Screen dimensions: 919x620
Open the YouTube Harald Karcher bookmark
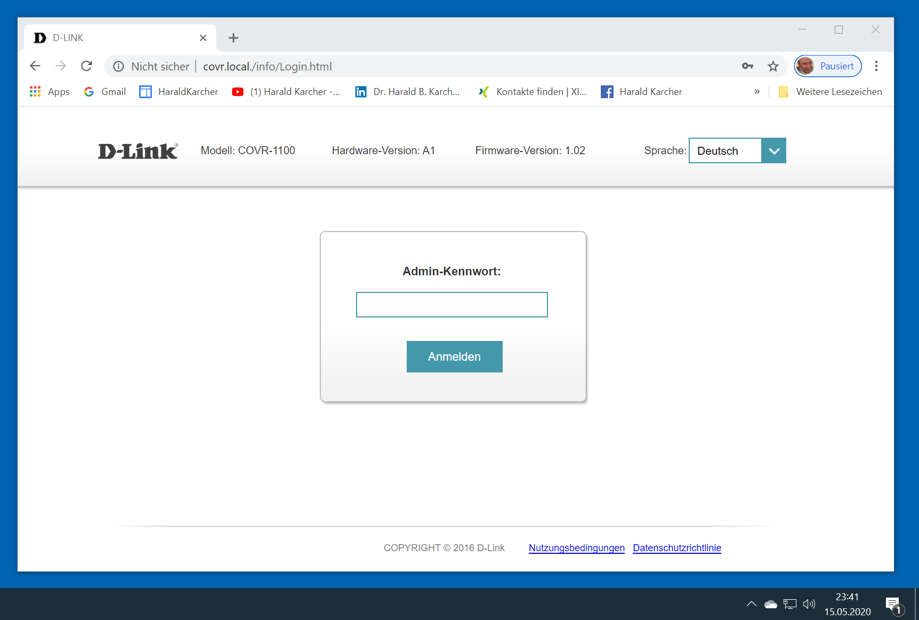click(x=286, y=92)
